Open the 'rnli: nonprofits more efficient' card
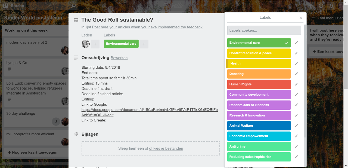348x168 pixels. coord(36,138)
